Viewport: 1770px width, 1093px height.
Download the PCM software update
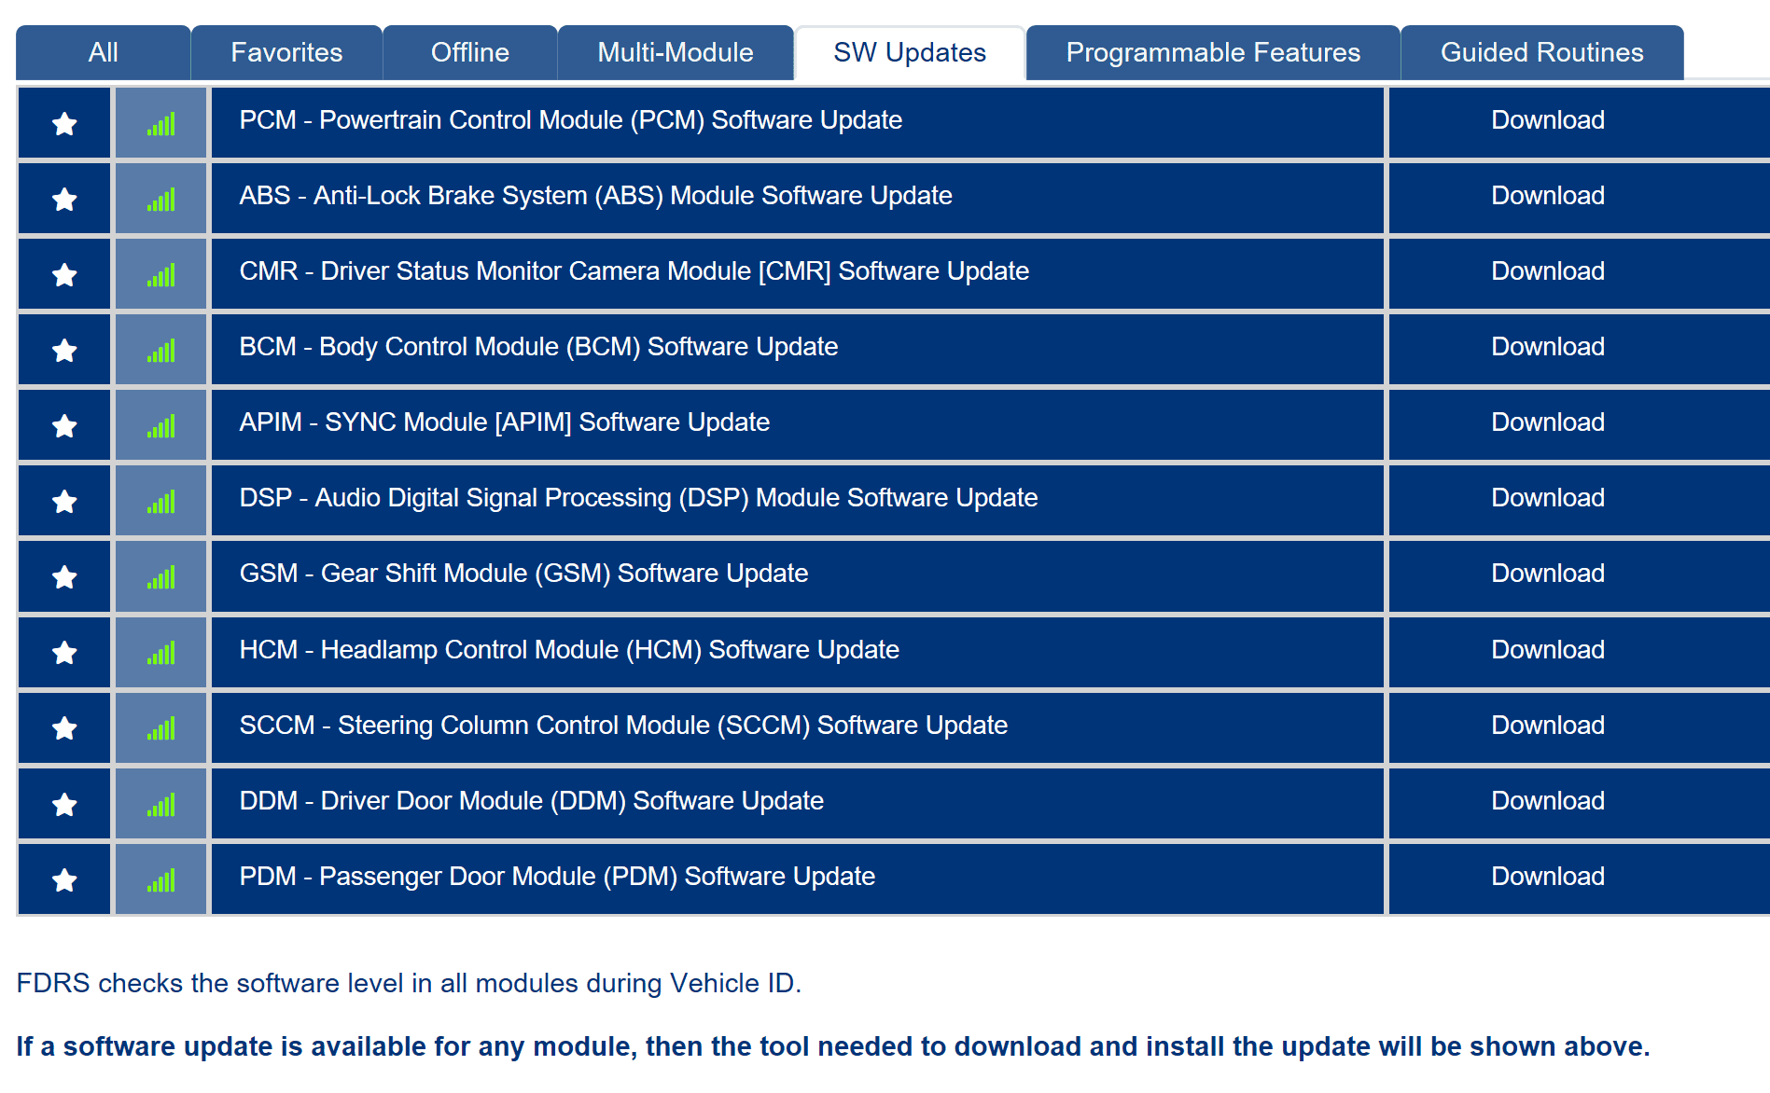[x=1547, y=120]
